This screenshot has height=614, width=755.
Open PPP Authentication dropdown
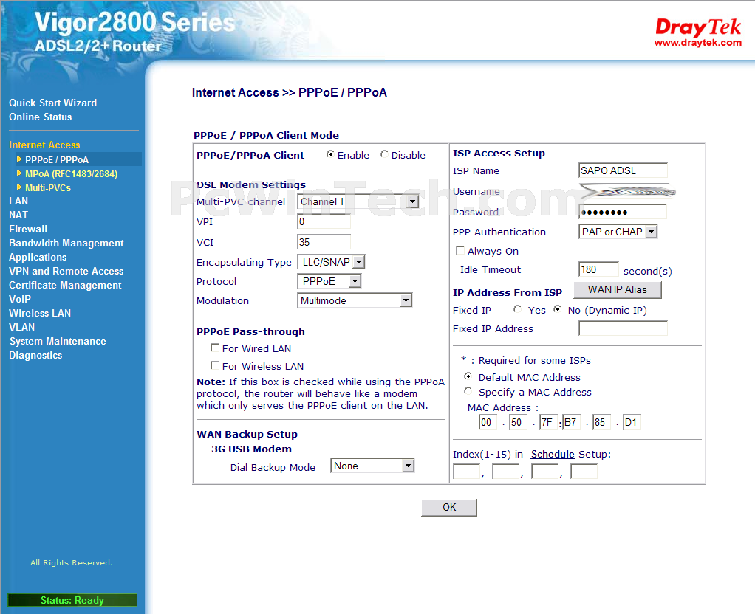(618, 232)
